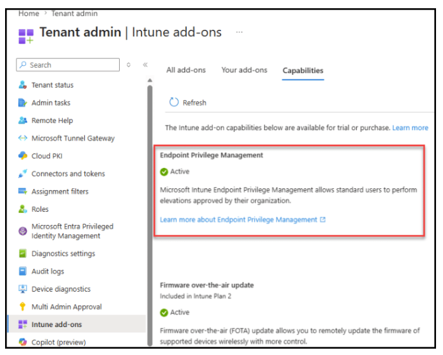Click the external link icon after Endpoint Privilege Management
443x355 pixels.
(323, 219)
